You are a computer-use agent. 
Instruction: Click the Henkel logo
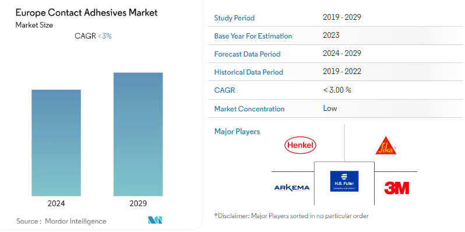coord(300,145)
